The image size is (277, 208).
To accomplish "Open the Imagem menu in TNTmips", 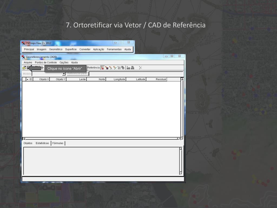I will (x=41, y=49).
